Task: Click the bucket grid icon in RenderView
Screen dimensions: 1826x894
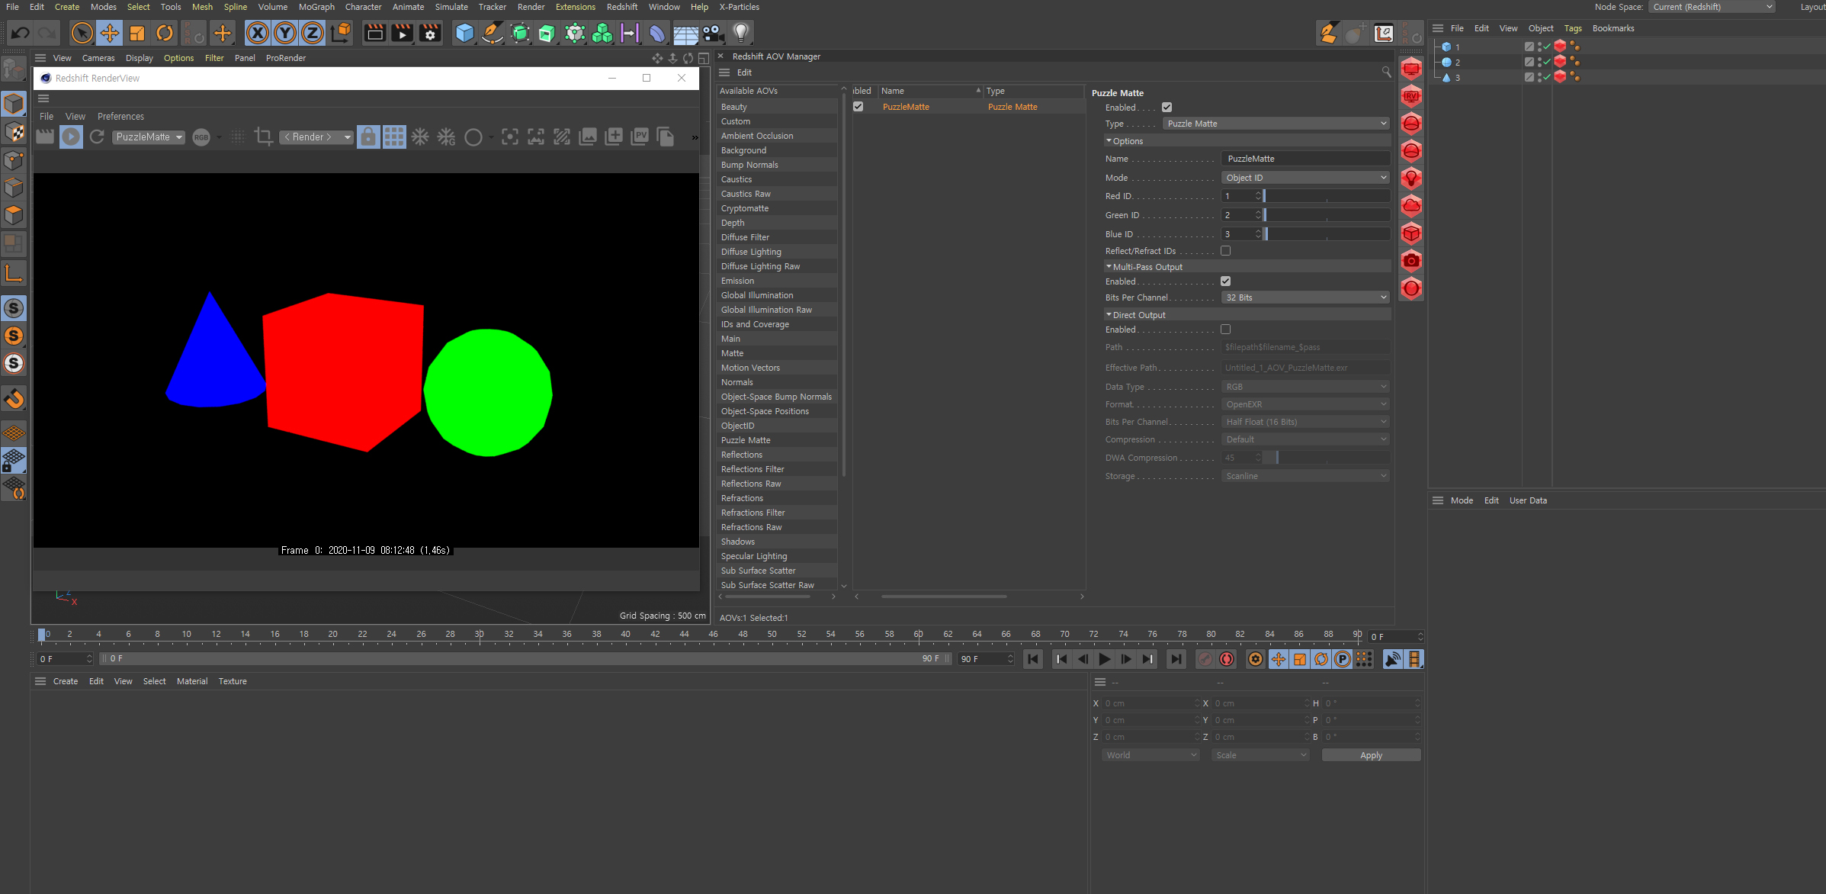Action: pos(394,137)
